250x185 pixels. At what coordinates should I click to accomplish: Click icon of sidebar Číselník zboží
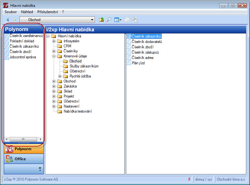7,52
